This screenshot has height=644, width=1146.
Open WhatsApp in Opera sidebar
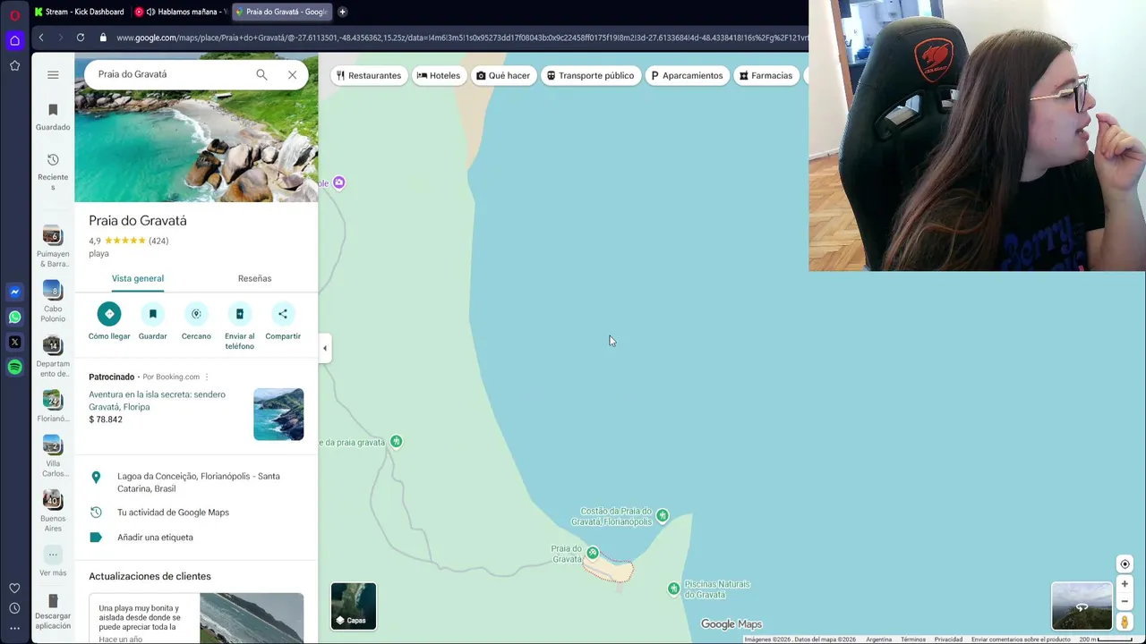point(14,317)
